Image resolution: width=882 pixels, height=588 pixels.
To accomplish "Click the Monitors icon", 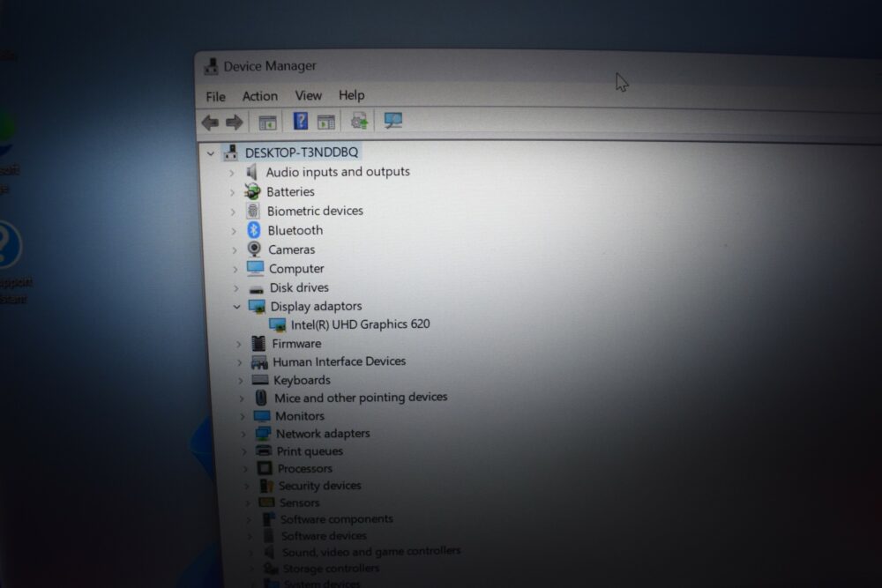I will pyautogui.click(x=262, y=416).
